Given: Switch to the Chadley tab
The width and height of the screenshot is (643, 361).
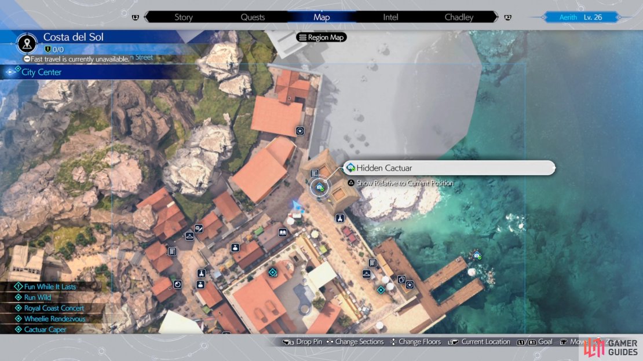Looking at the screenshot, I should click(x=459, y=17).
